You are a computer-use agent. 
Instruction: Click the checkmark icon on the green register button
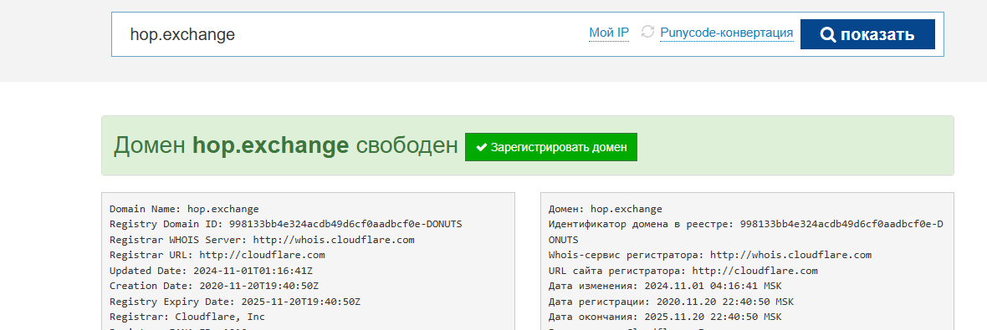pyautogui.click(x=482, y=147)
